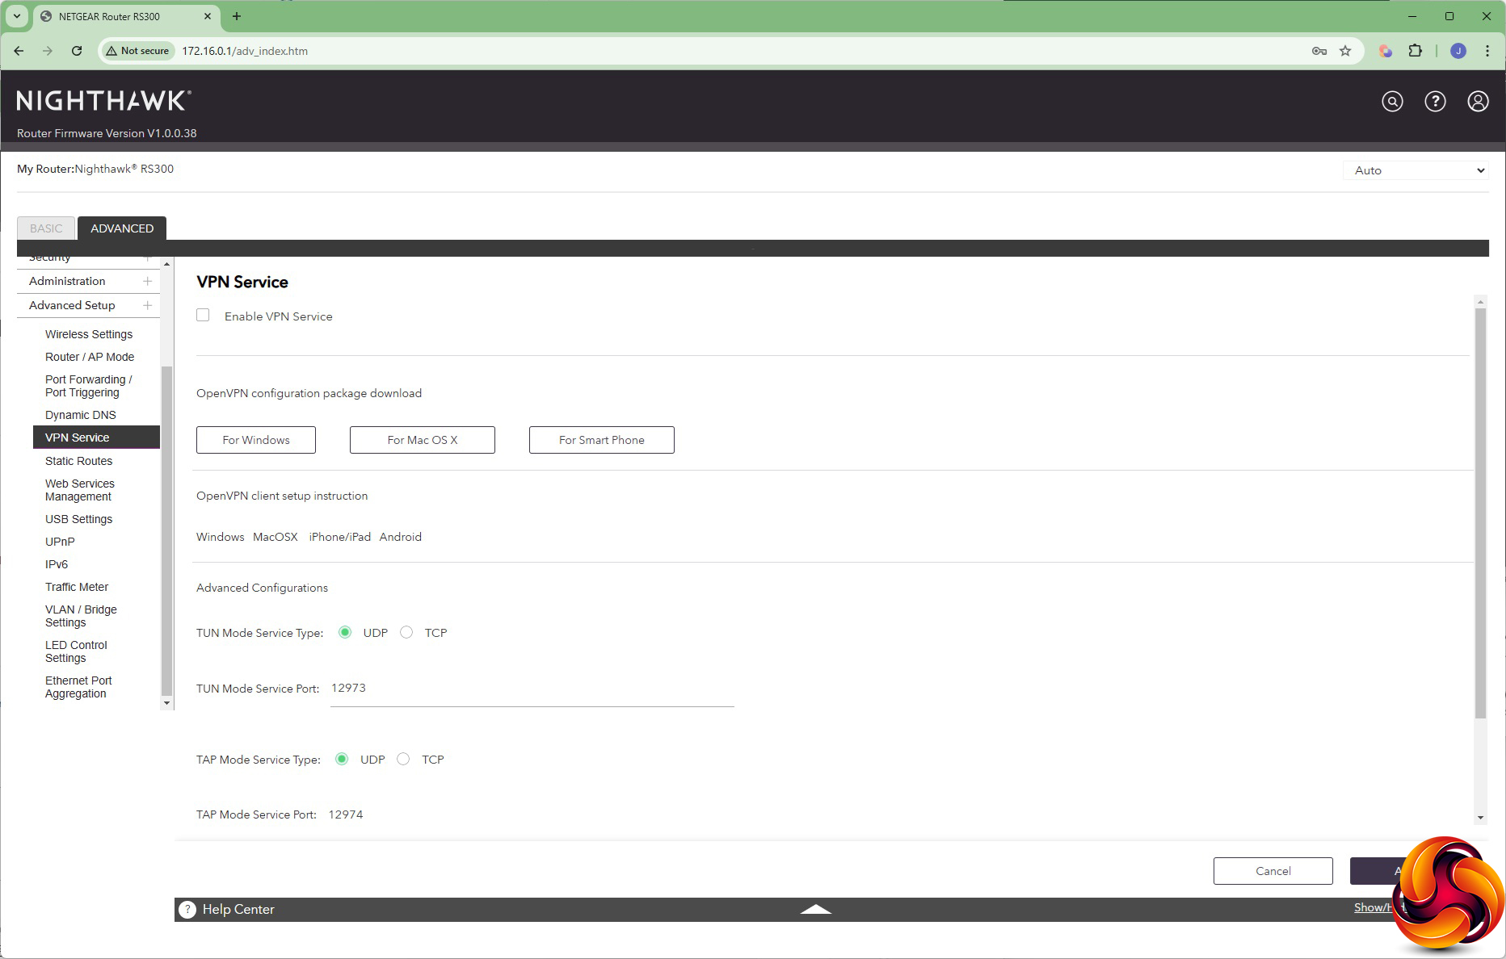The width and height of the screenshot is (1506, 959).
Task: Click the TUN Mode Service Port field
Action: coord(532,689)
